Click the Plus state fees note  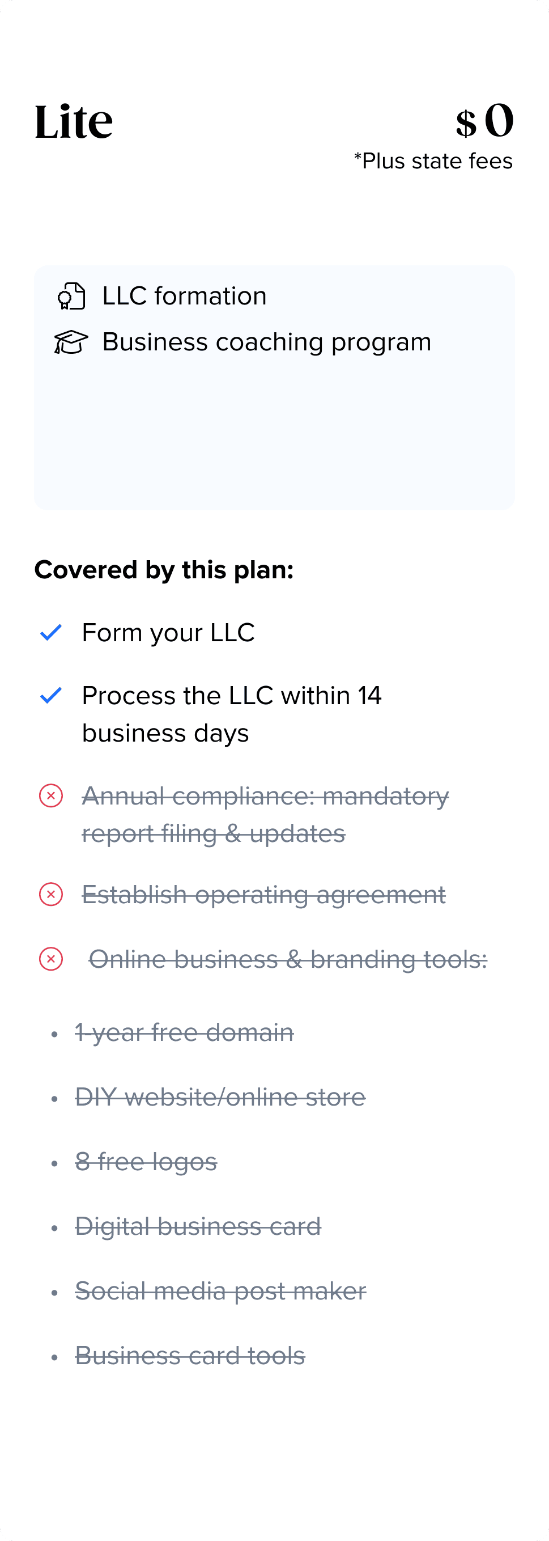point(433,161)
